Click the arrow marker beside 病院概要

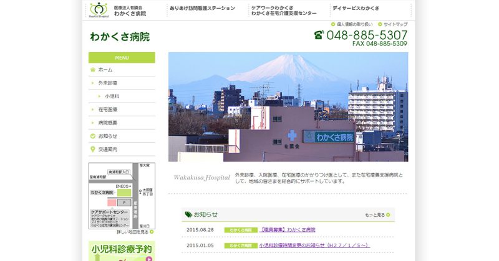pyautogui.click(x=92, y=123)
